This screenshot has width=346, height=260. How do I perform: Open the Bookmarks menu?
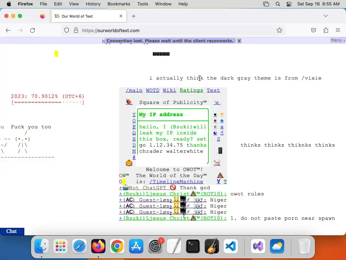(x=119, y=4)
